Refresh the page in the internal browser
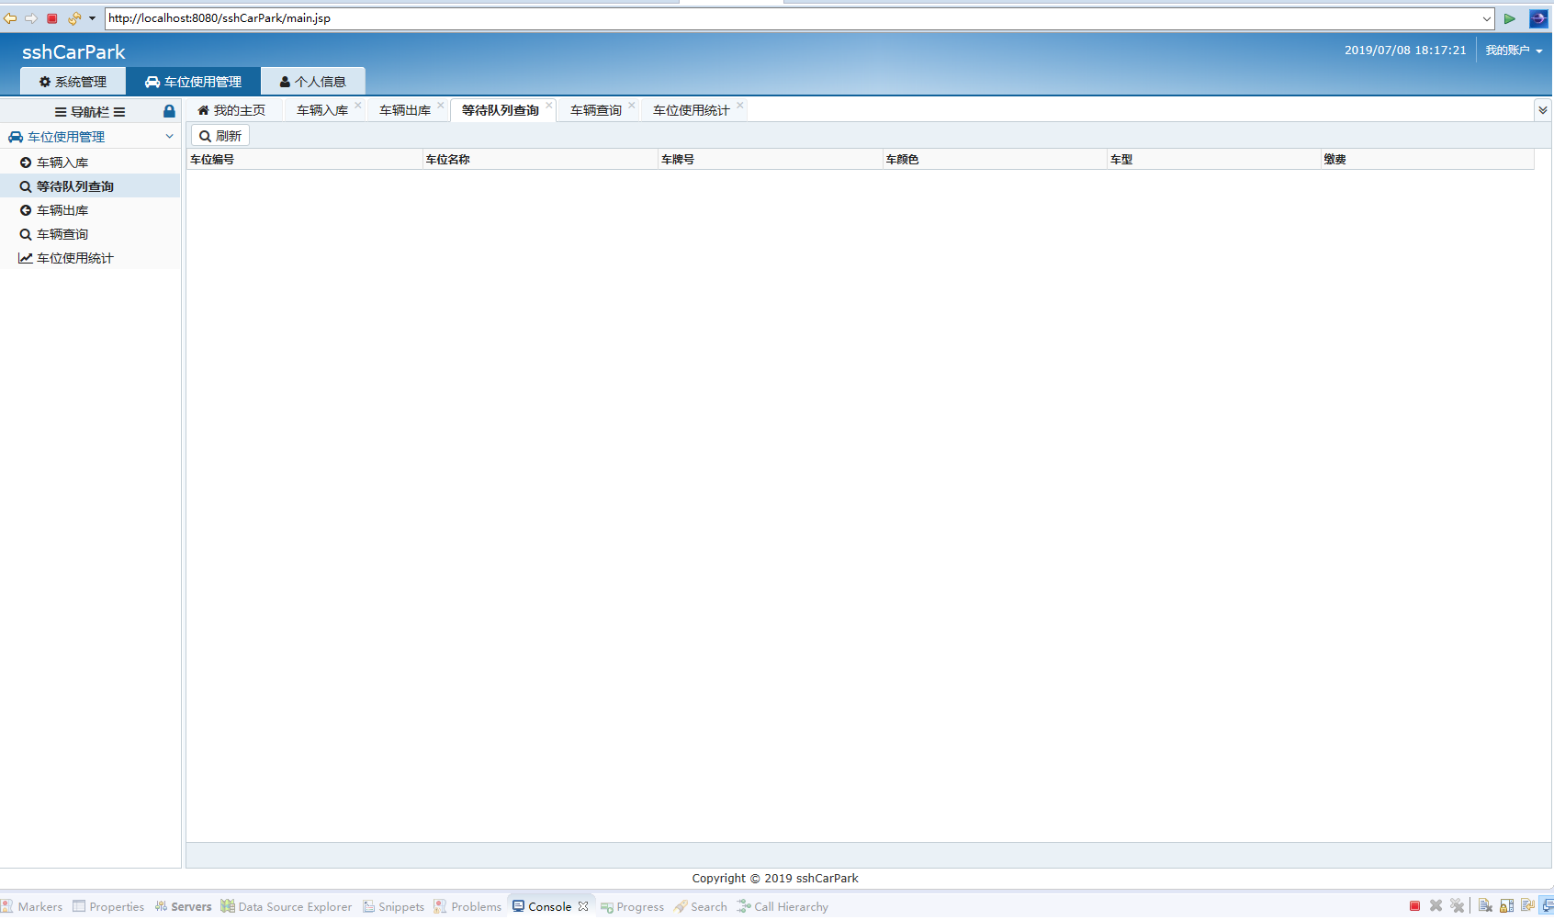This screenshot has width=1554, height=920. point(74,18)
